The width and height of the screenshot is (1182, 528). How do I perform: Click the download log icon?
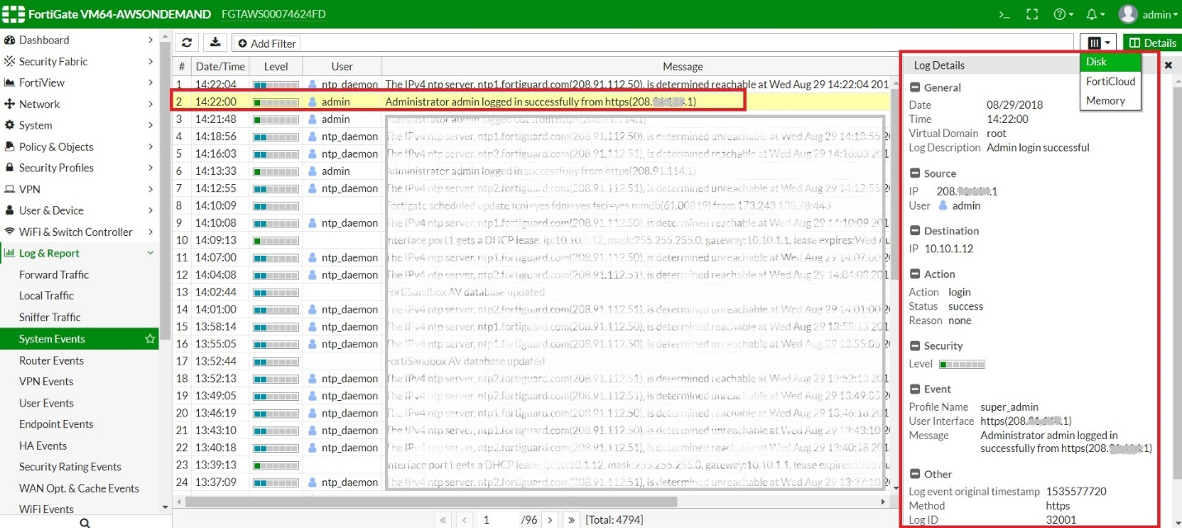(x=215, y=43)
